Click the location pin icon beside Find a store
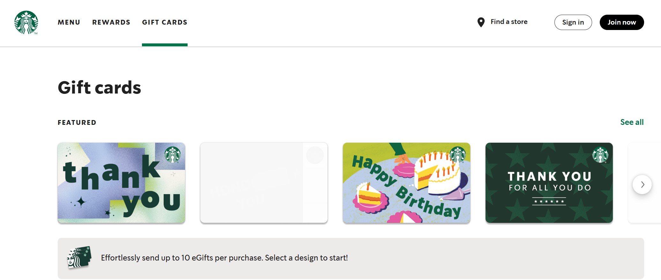Image resolution: width=661 pixels, height=280 pixels. (x=481, y=22)
